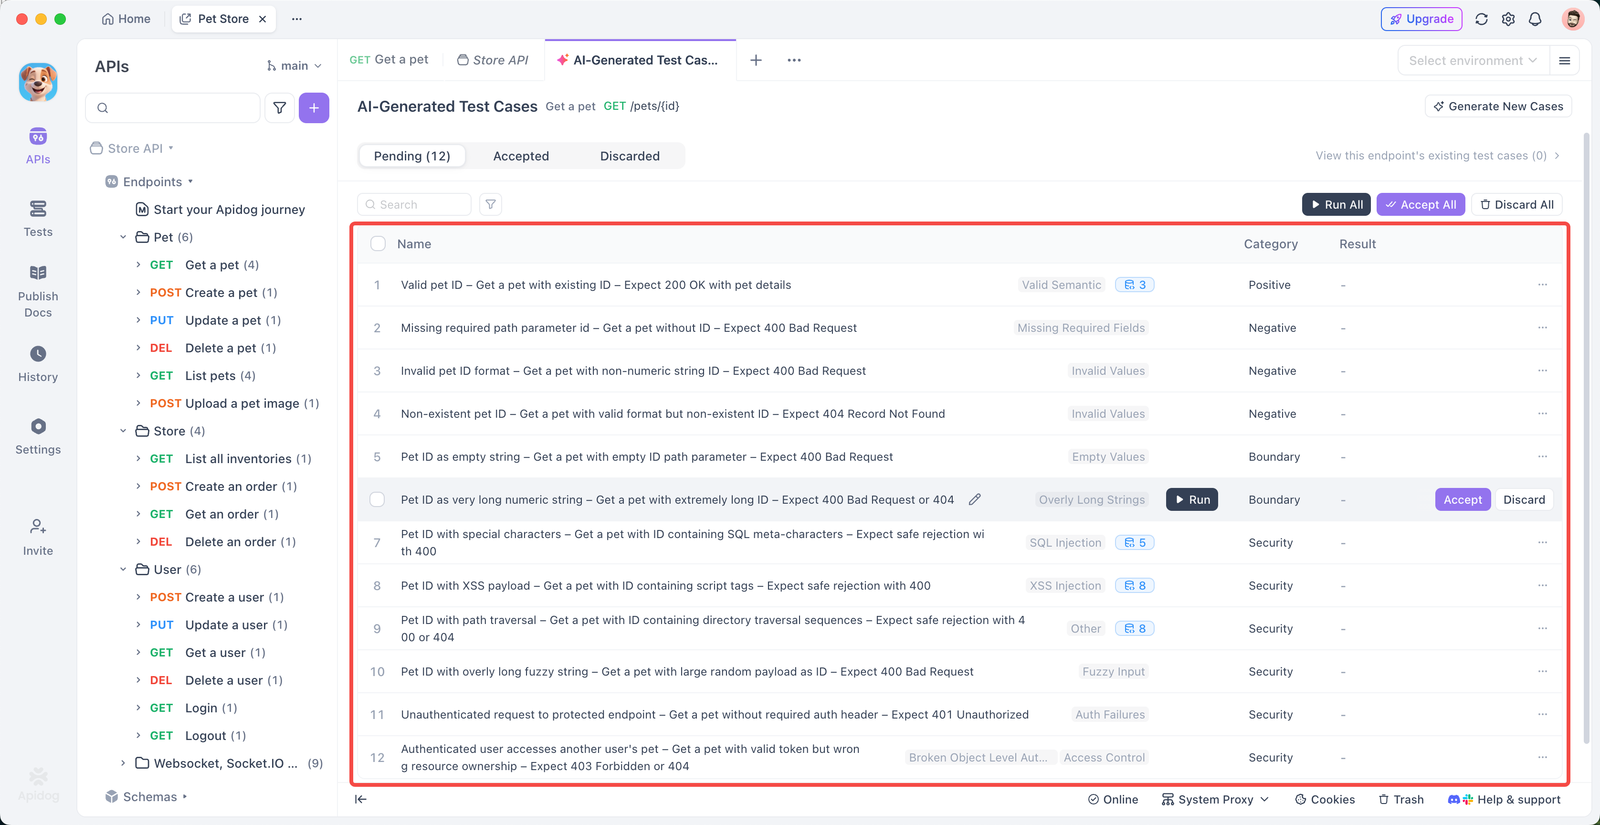Image resolution: width=1600 pixels, height=825 pixels.
Task: Click the notifications bell icon
Action: click(x=1535, y=19)
